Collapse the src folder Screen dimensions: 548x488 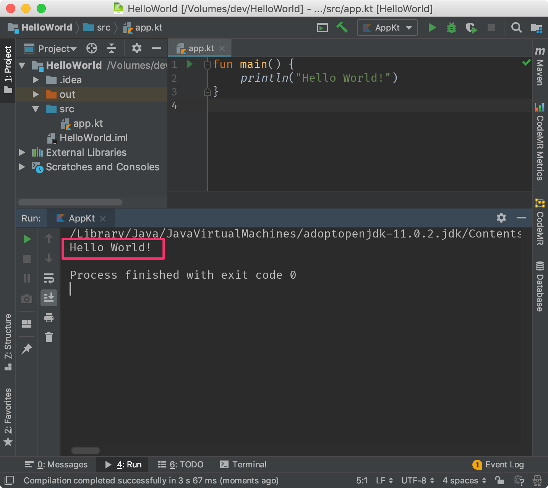[x=36, y=109]
